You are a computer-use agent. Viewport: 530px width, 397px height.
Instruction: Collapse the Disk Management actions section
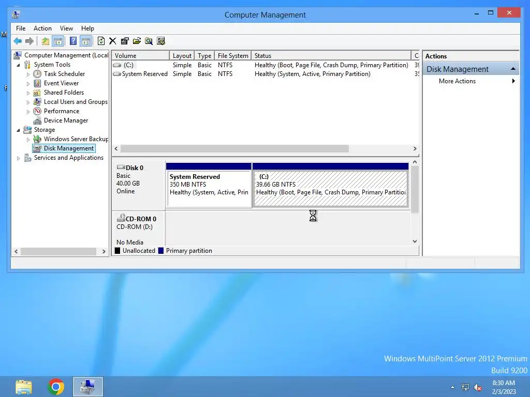[513, 69]
